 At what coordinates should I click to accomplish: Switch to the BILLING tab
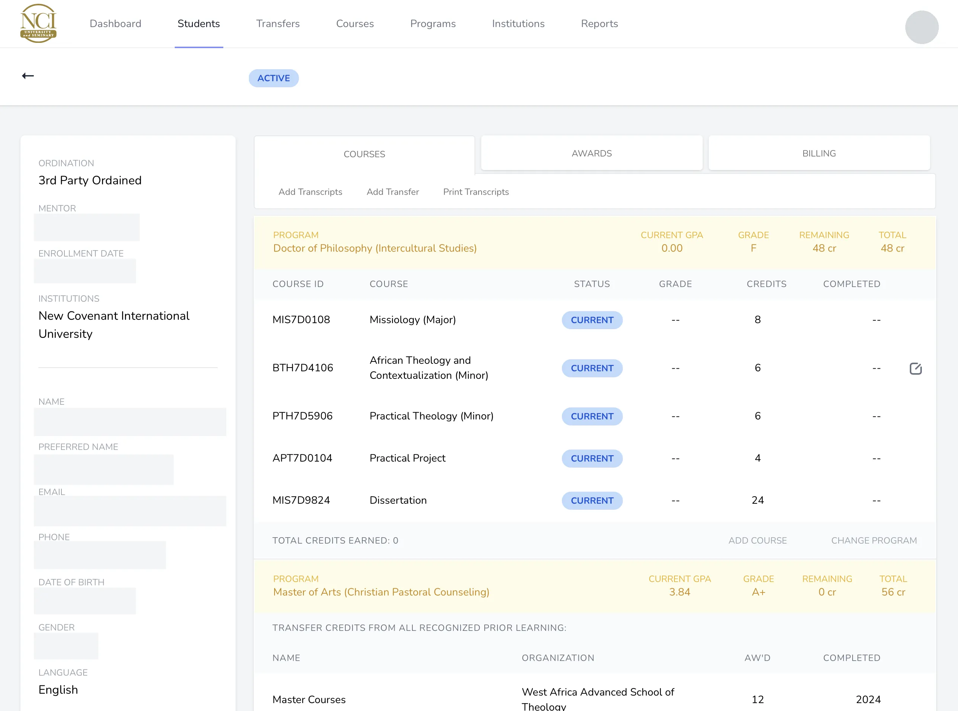point(819,153)
